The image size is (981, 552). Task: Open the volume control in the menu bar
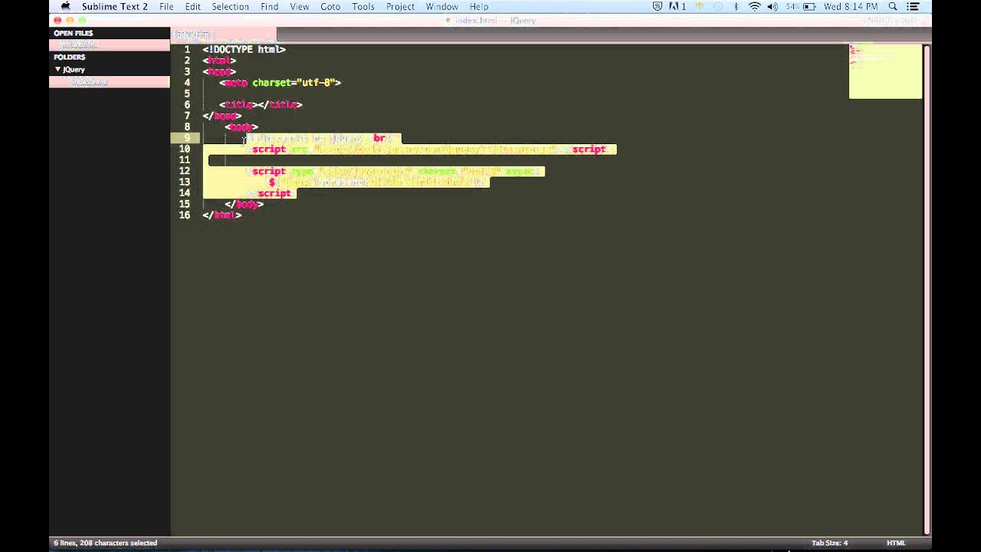coord(773,6)
